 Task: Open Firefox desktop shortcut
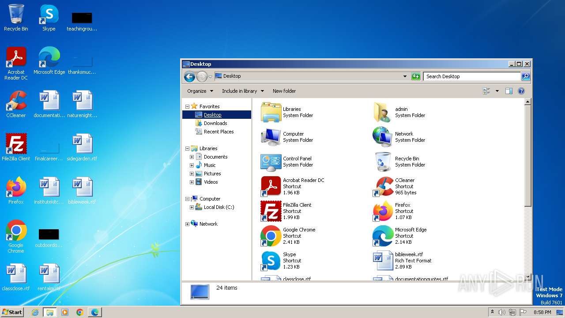16,191
